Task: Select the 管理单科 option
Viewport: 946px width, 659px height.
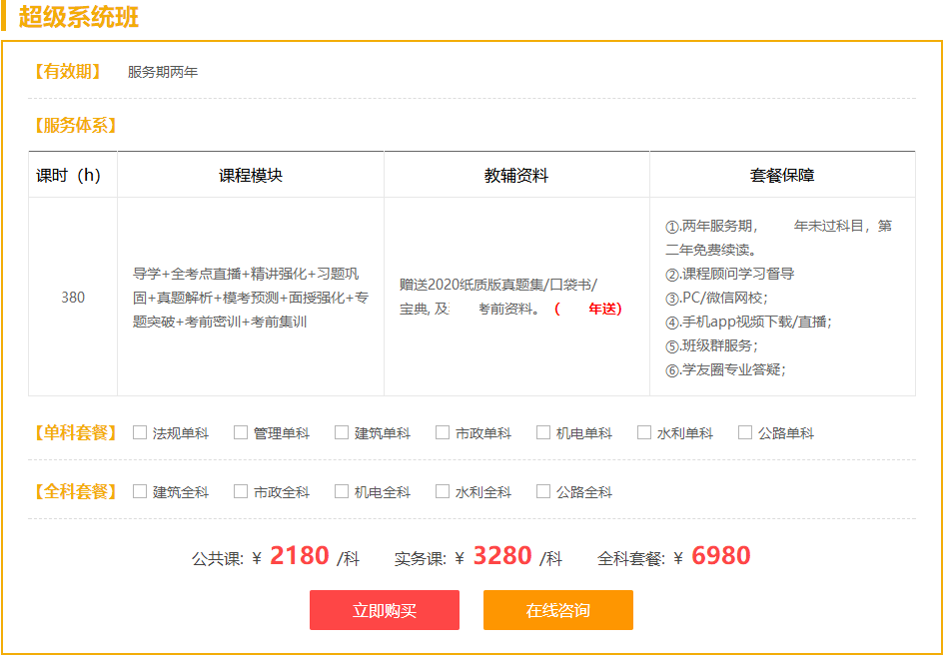Action: [x=241, y=432]
